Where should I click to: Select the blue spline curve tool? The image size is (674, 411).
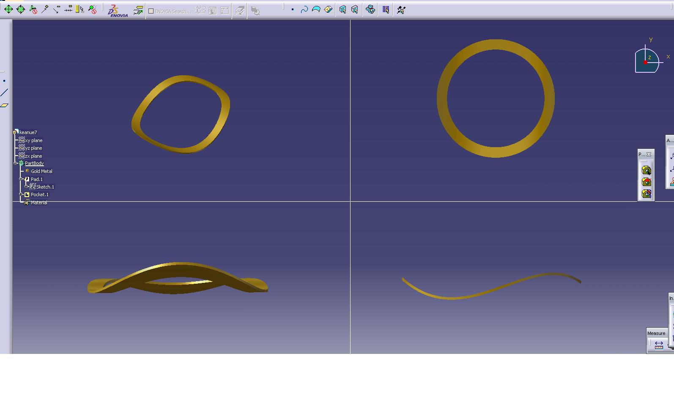coord(304,9)
